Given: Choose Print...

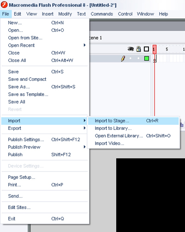Looking at the screenshot, I should (x=45, y=185).
